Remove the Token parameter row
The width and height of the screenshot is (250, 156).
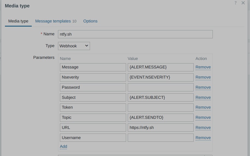tap(203, 107)
